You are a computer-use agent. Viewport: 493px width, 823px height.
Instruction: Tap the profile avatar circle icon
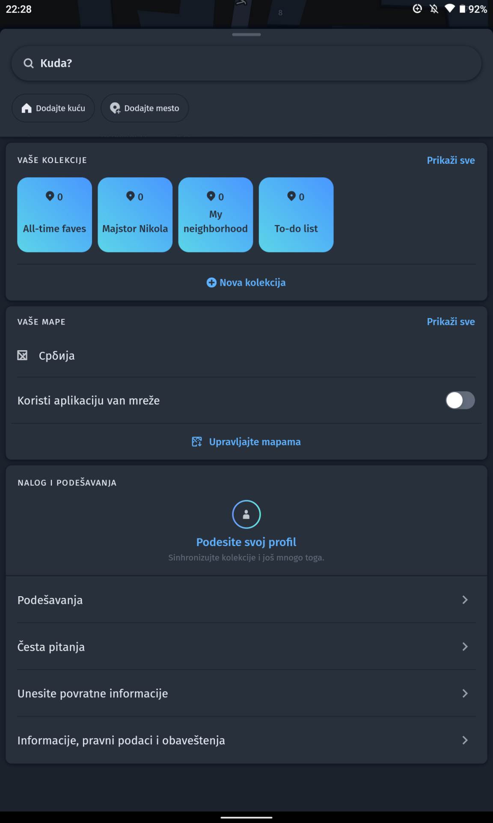click(x=246, y=514)
